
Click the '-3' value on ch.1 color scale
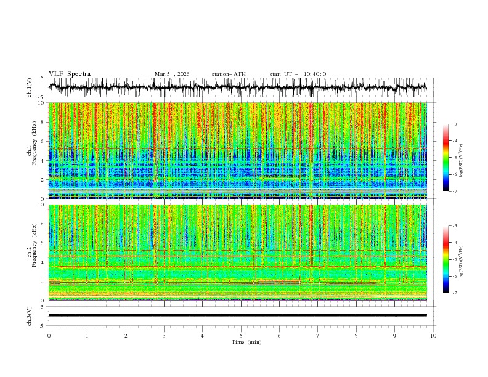pyautogui.click(x=454, y=124)
